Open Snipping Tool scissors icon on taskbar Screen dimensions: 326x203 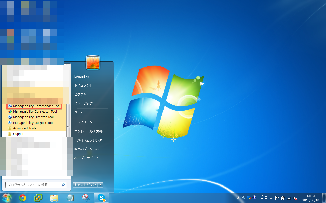point(86,198)
